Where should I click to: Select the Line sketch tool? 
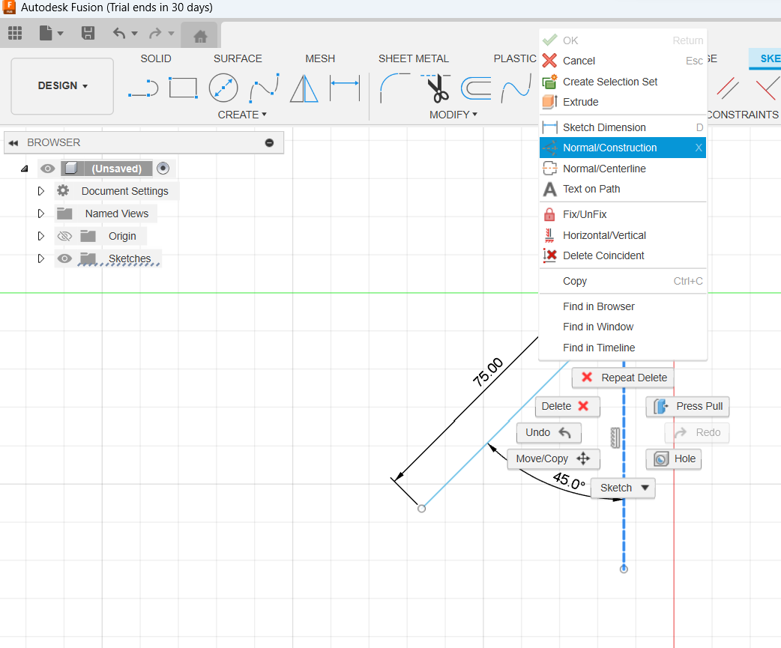click(x=143, y=88)
